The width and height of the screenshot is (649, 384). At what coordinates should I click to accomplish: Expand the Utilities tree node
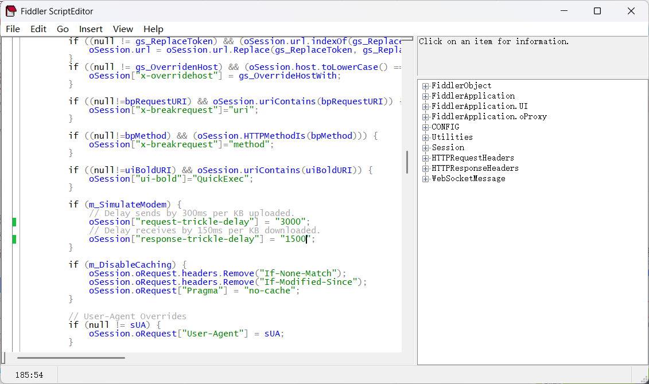[425, 138]
